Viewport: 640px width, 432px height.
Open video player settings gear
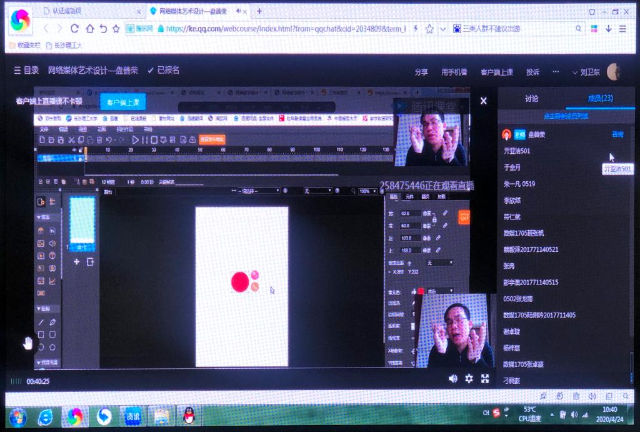click(x=469, y=378)
